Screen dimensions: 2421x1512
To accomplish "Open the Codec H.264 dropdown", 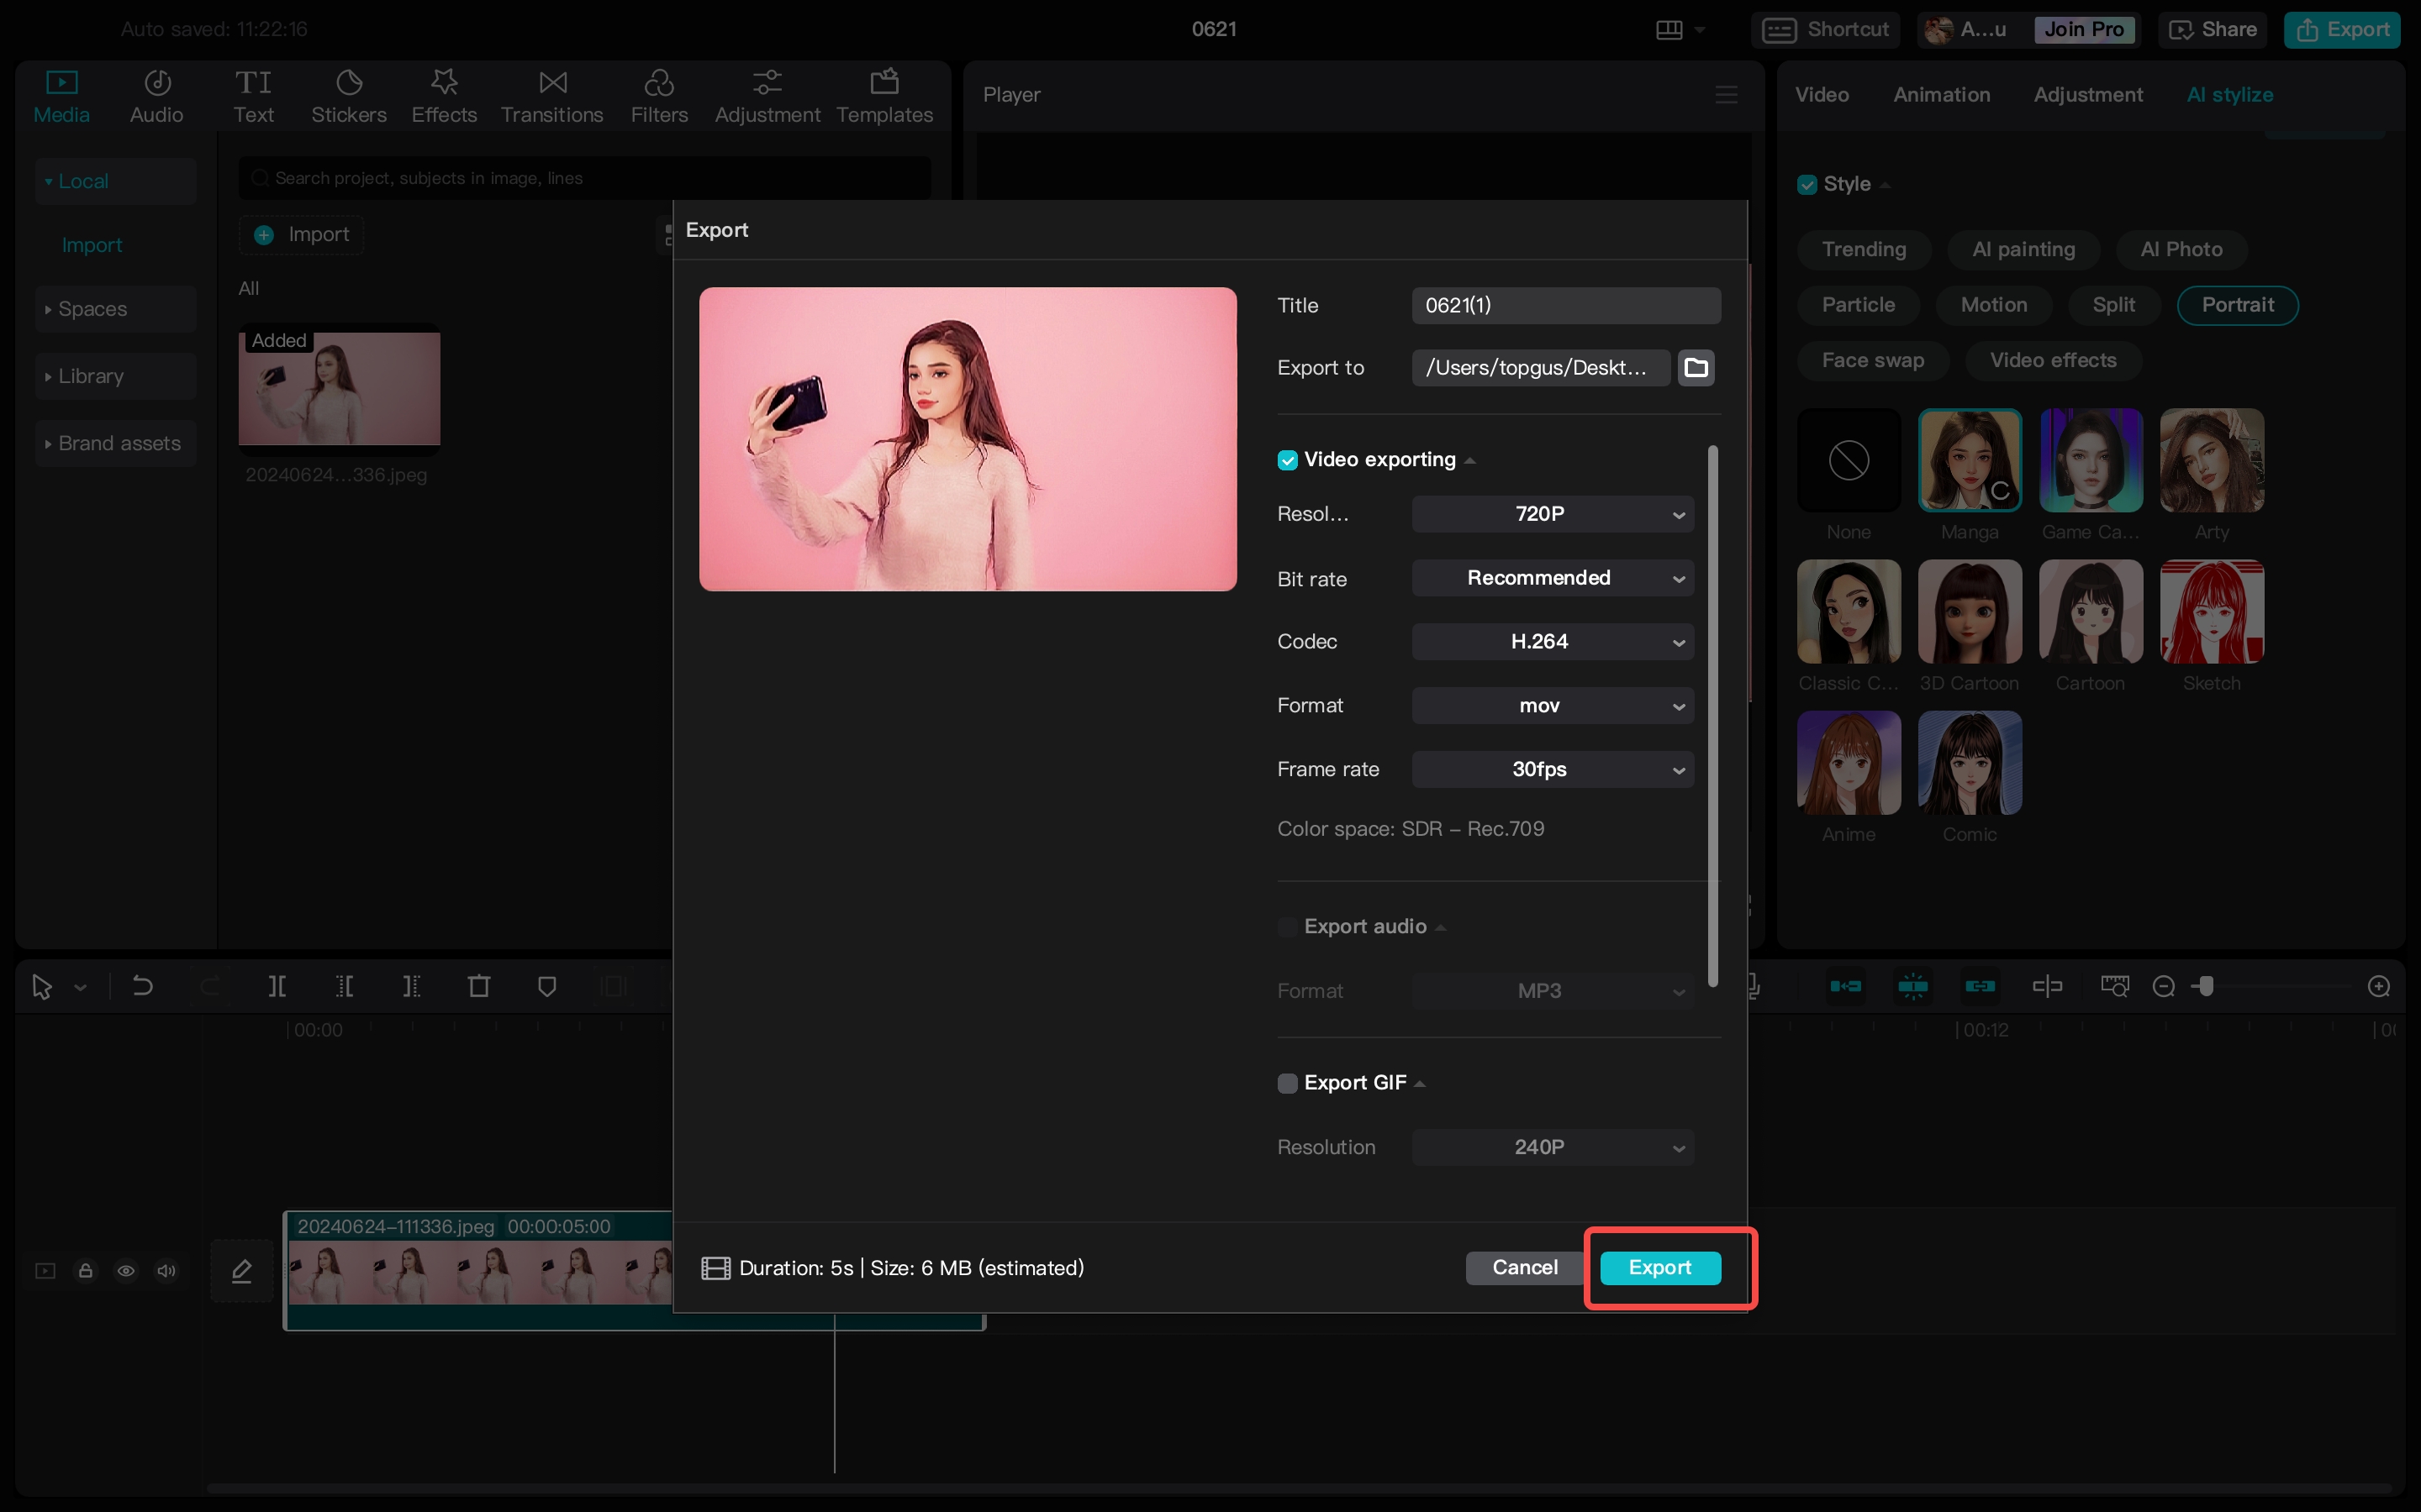I will (1552, 642).
